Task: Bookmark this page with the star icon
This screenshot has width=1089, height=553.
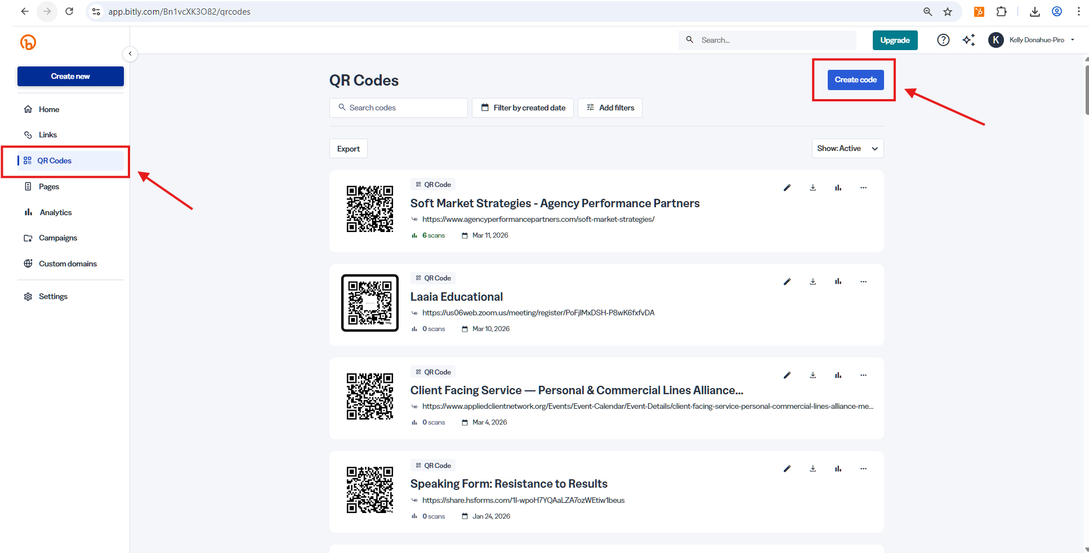Action: click(x=948, y=12)
